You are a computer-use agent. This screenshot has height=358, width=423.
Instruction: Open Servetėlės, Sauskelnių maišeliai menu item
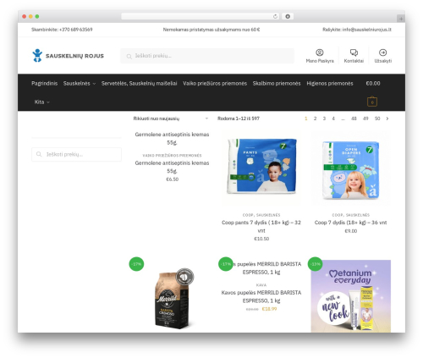tap(140, 84)
